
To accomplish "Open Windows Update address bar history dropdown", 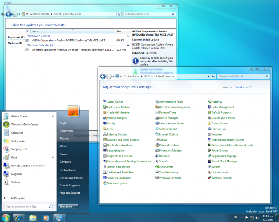I will pyautogui.click(x=114, y=14).
